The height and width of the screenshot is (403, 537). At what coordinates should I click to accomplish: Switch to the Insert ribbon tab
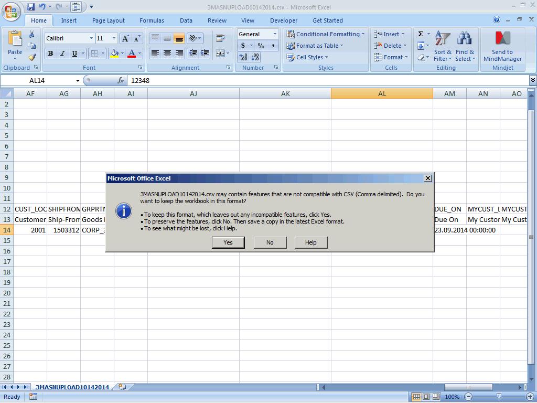[69, 20]
